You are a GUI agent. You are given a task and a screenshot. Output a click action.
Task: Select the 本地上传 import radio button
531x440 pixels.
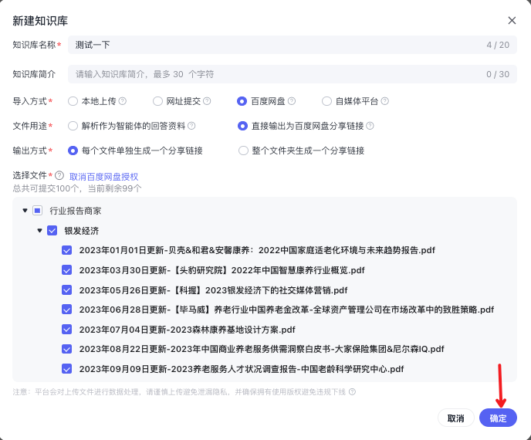click(73, 101)
